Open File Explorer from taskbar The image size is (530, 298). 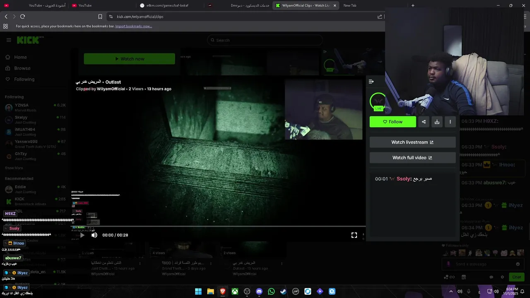click(210, 291)
